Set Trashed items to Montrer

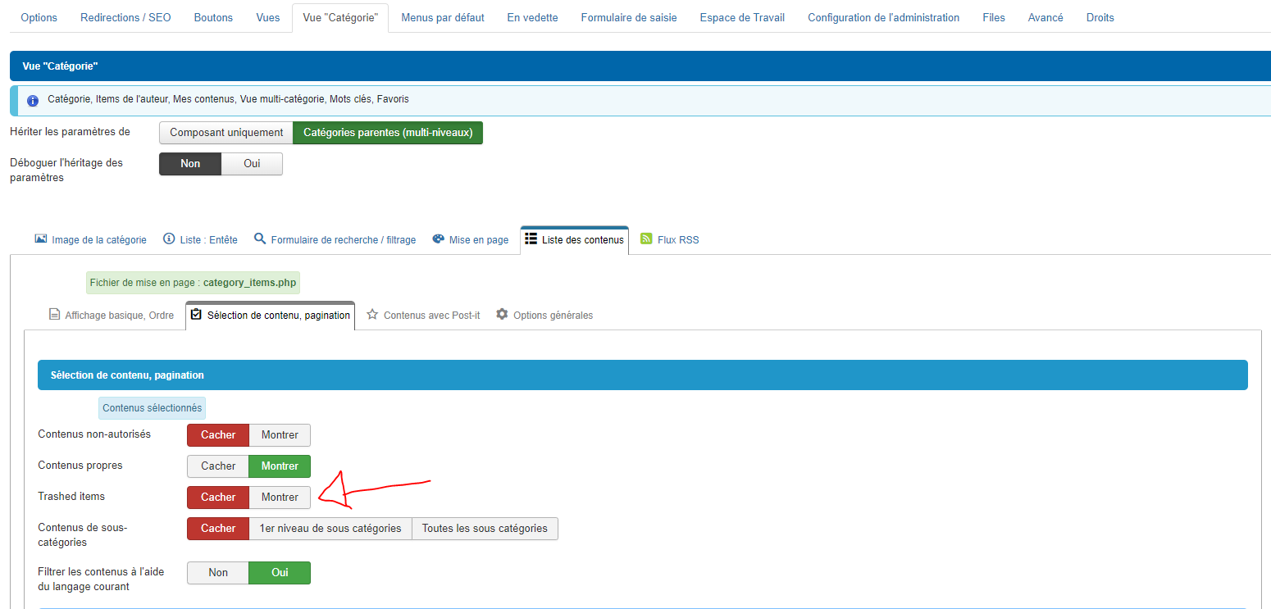point(280,498)
